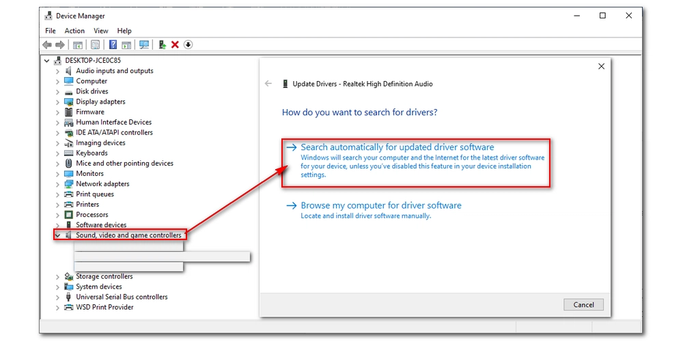Click the Audio inputs and outputs speaker icon

pos(68,70)
